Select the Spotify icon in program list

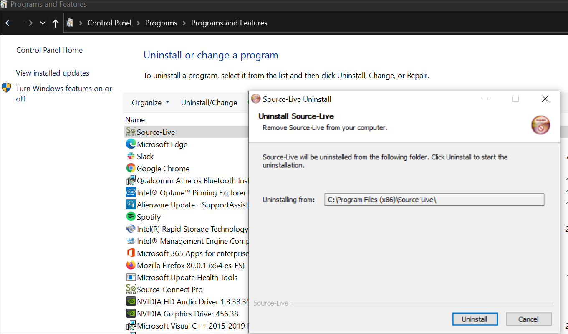click(x=131, y=217)
